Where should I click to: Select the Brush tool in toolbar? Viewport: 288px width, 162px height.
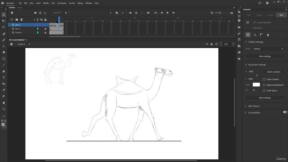point(4,40)
